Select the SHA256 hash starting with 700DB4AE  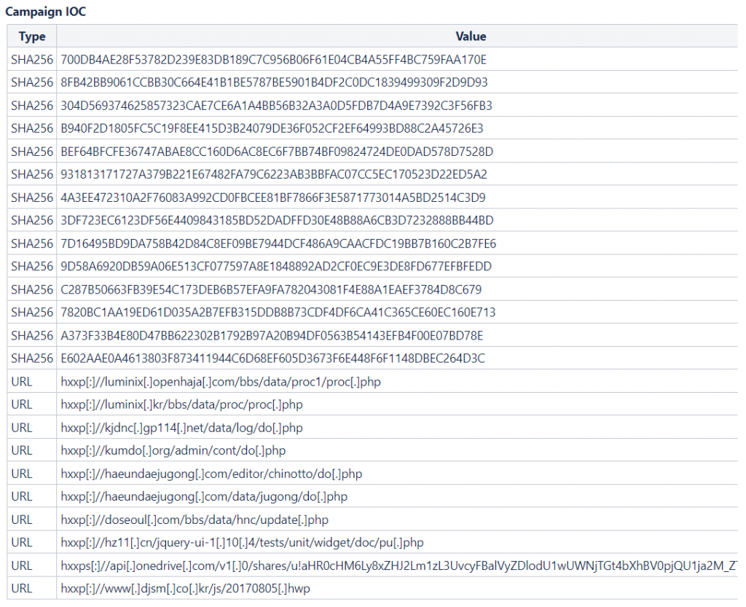[274, 60]
